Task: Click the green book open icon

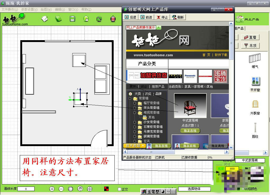Action: 58,19
